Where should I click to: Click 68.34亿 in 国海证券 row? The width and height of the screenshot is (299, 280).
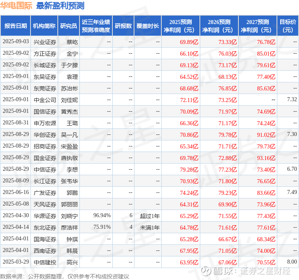(x=266, y=239)
